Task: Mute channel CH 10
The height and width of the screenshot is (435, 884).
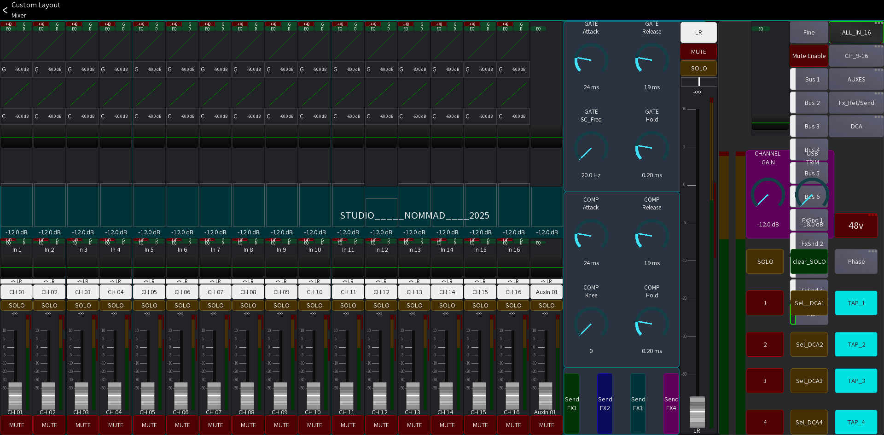Action: pos(314,425)
